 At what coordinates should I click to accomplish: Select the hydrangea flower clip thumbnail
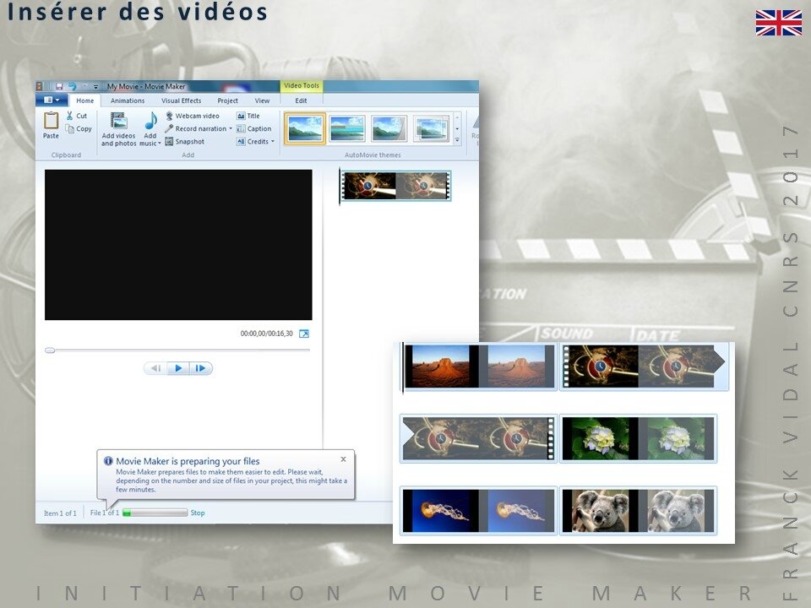click(639, 438)
